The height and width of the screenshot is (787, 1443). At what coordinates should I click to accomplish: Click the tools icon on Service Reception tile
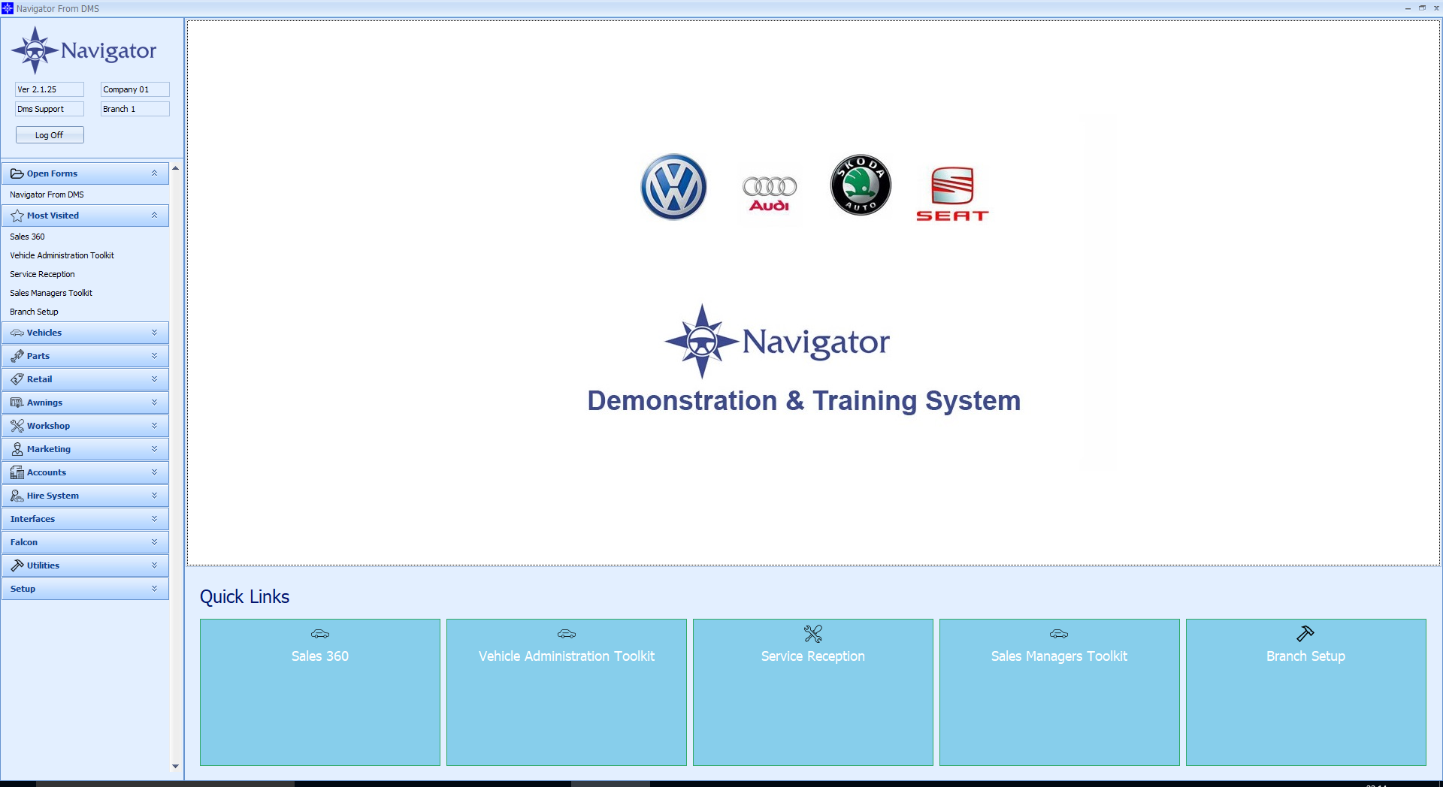point(813,634)
